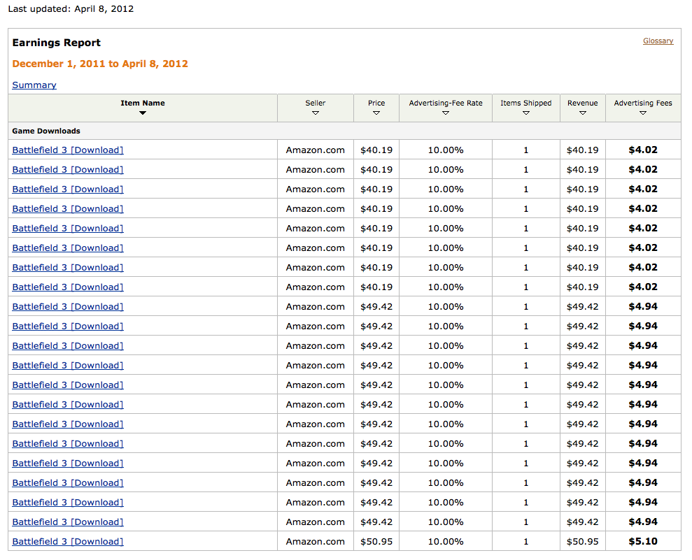Click the Revenue column sort arrow
This screenshot has height=560, width=692.
[583, 113]
